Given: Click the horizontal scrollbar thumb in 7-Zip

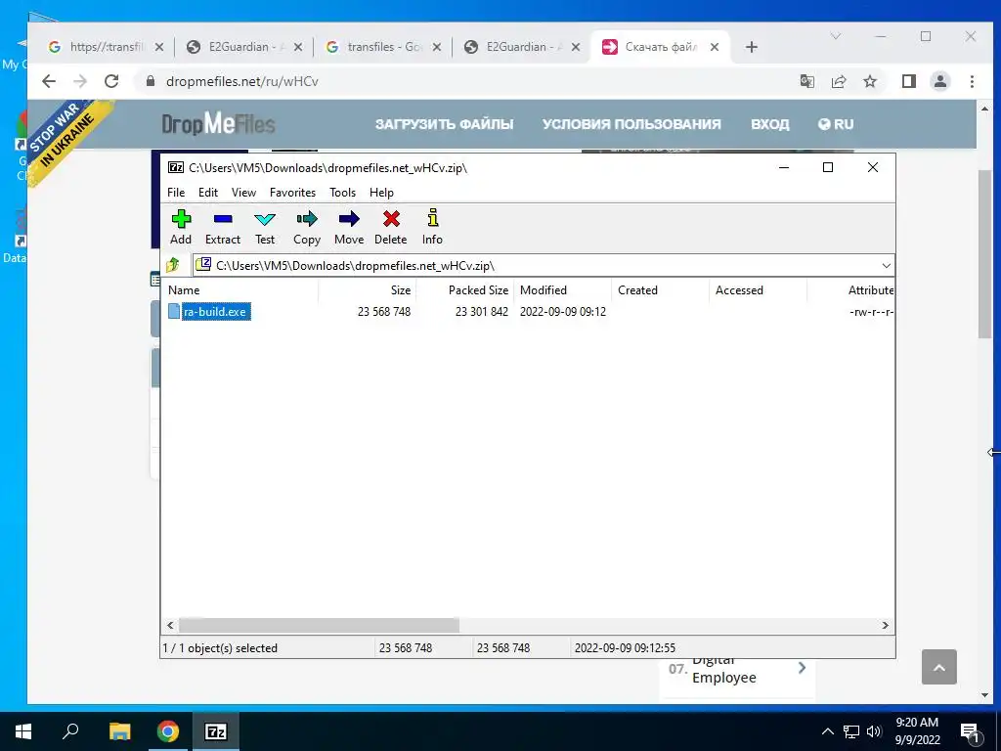Looking at the screenshot, I should click(319, 625).
